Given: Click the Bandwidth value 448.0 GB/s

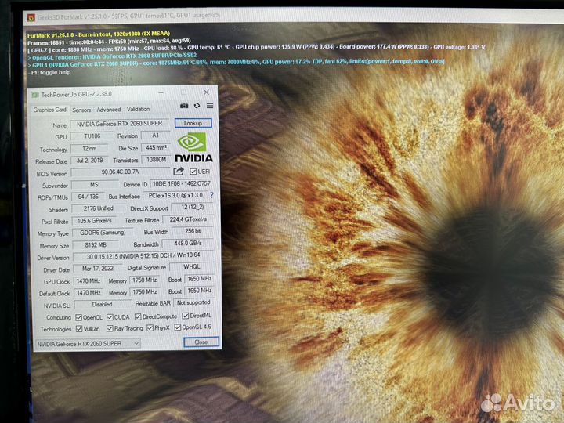Looking at the screenshot, I should [188, 244].
